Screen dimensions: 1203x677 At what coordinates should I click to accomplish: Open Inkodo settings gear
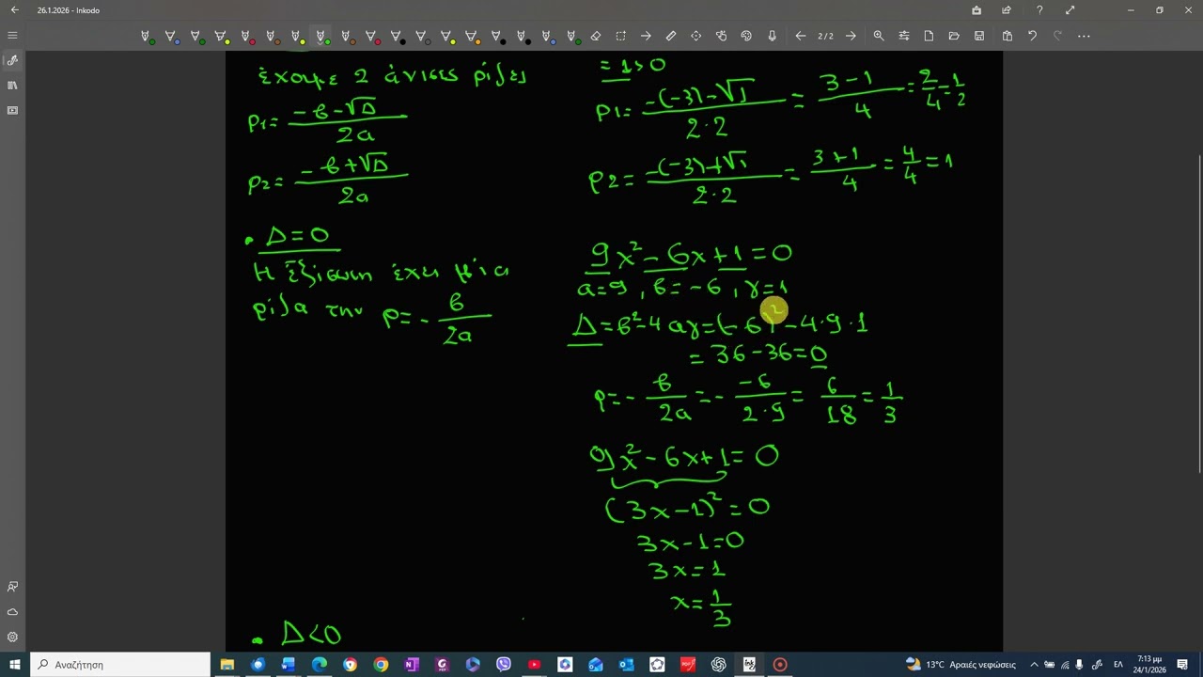tap(12, 637)
